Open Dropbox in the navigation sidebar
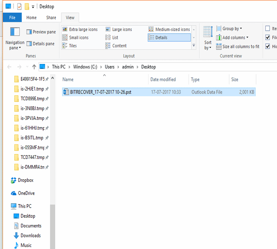277x249 pixels. click(x=25, y=180)
